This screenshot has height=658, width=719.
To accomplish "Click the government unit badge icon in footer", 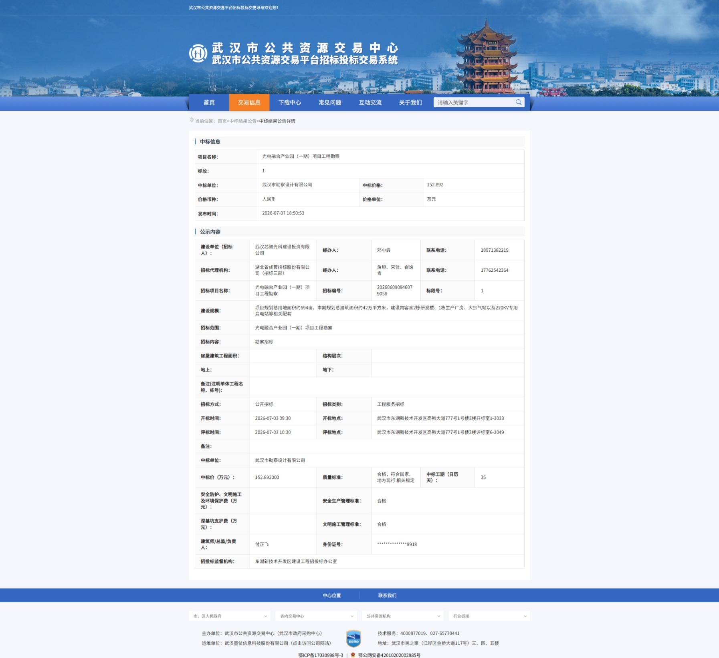I will coord(353,638).
